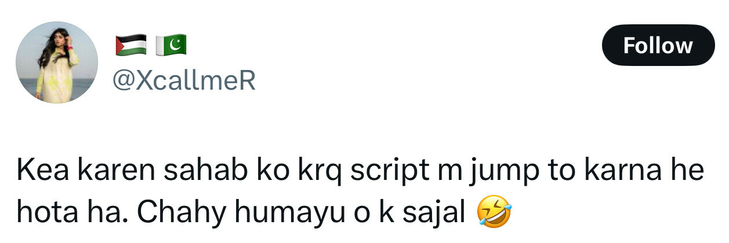Click the rolling laughing emoji in tweet
Viewport: 729px width, 243px height.
[494, 213]
